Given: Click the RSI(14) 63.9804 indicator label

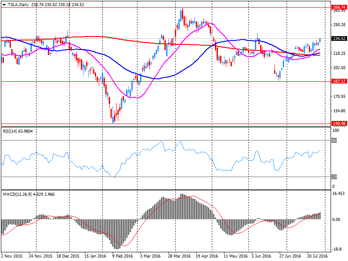Looking at the screenshot, I should (x=18, y=131).
